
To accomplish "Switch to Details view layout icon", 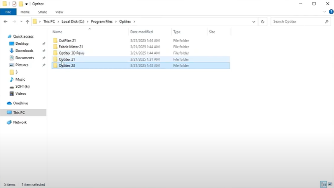I will pos(323,184).
